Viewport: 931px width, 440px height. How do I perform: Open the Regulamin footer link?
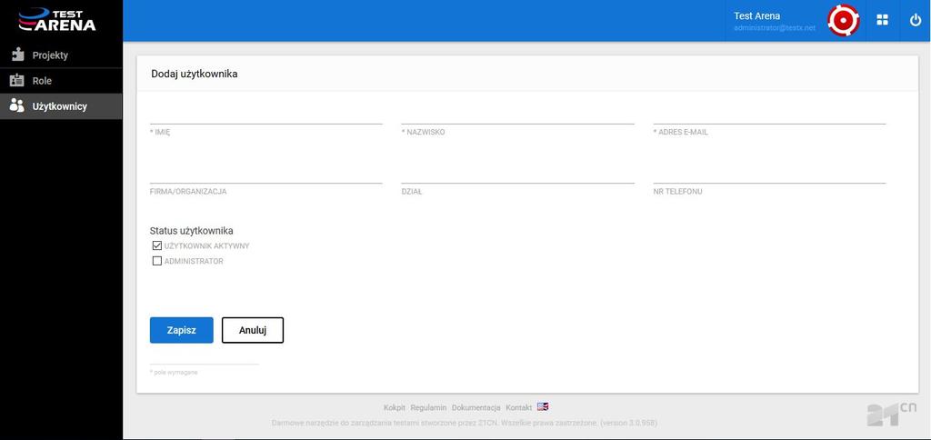428,407
